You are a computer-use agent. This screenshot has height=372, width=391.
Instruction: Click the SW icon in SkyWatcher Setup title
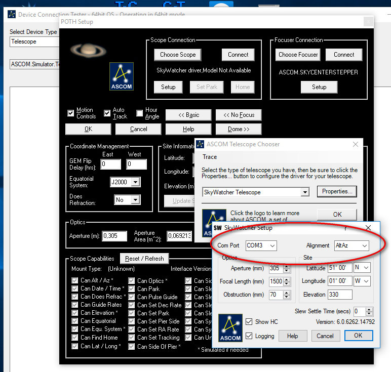[217, 228]
